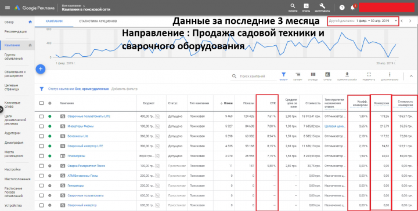Open Рекомендации in left sidebar

coord(16,31)
